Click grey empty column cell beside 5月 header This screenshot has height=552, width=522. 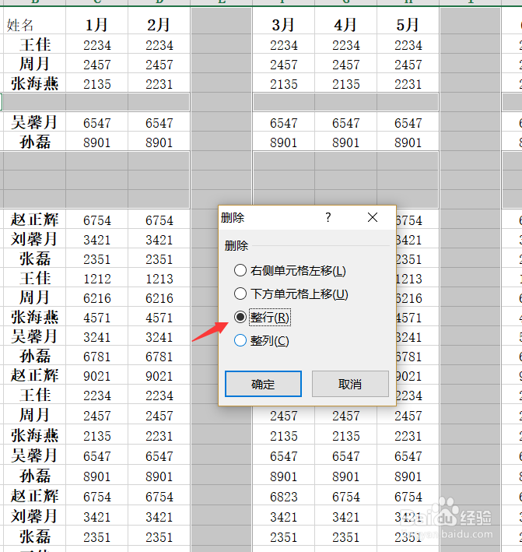(471, 21)
